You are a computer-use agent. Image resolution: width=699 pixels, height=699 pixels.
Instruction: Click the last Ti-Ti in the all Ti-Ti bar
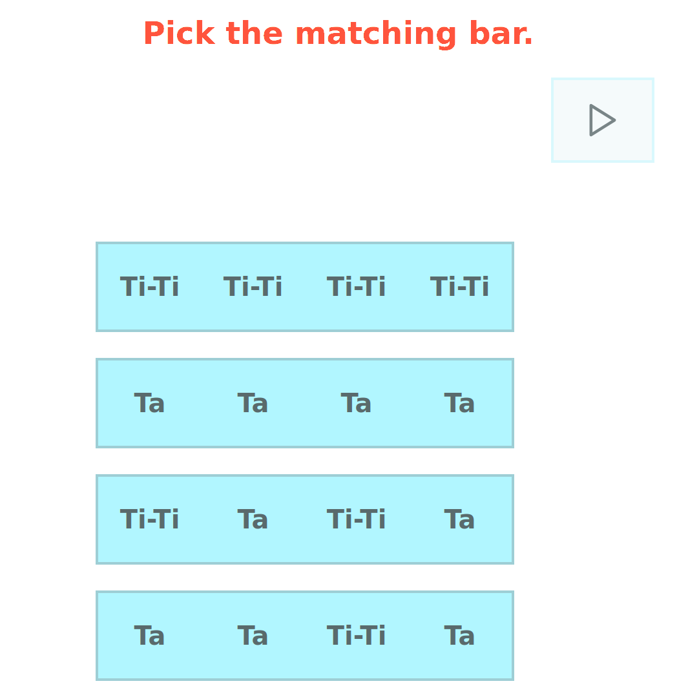tap(459, 287)
